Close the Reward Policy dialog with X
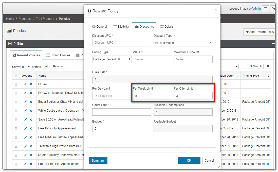The height and width of the screenshot is (172, 278). [x=216, y=10]
